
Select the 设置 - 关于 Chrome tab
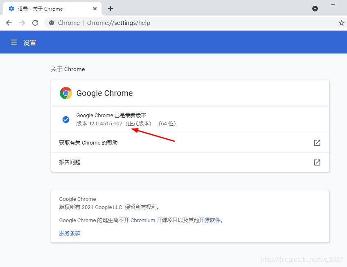click(52, 9)
